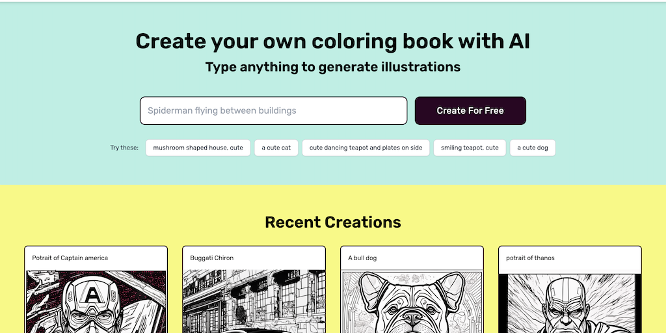
Task: Click 'Type anything to generate illustrations' subheading
Action: 333,67
